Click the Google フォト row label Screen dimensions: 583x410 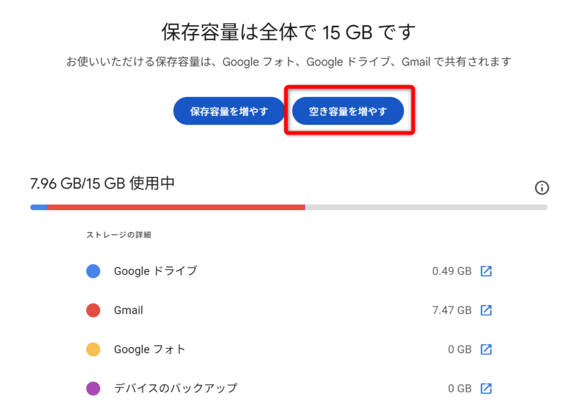point(149,349)
